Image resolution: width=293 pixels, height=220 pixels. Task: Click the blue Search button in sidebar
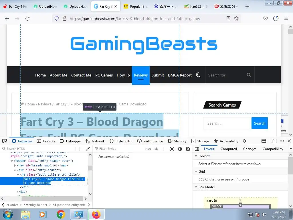(x=260, y=123)
